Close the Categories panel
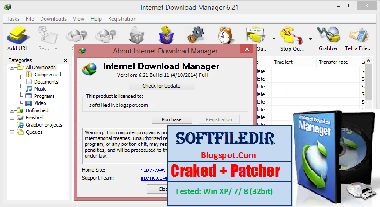Viewport: 380px width, 207px height. (x=65, y=60)
